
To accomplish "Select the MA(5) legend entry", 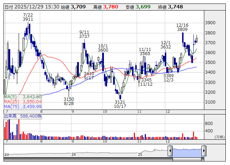I will click(23, 97).
